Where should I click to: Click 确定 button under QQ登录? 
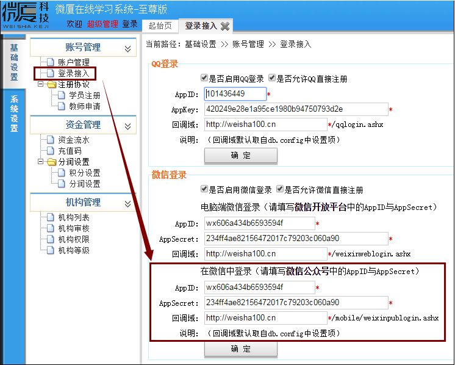[x=240, y=156]
